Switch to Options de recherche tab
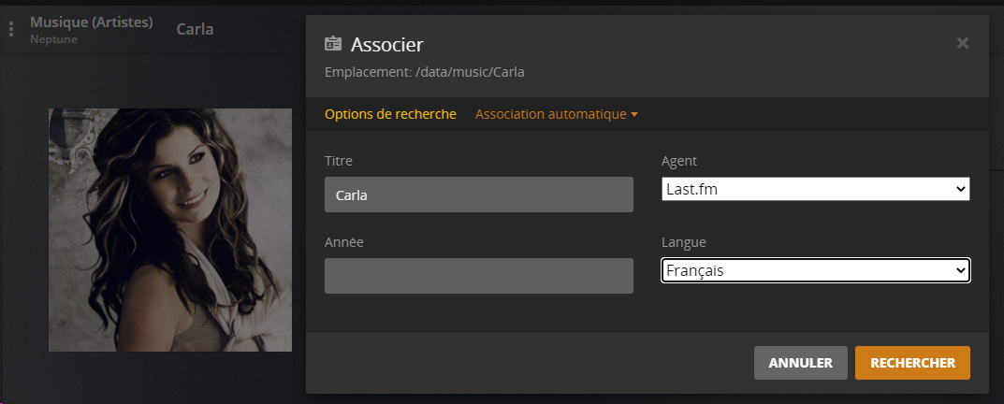Screen dimensions: 1004x404 pyautogui.click(x=390, y=114)
